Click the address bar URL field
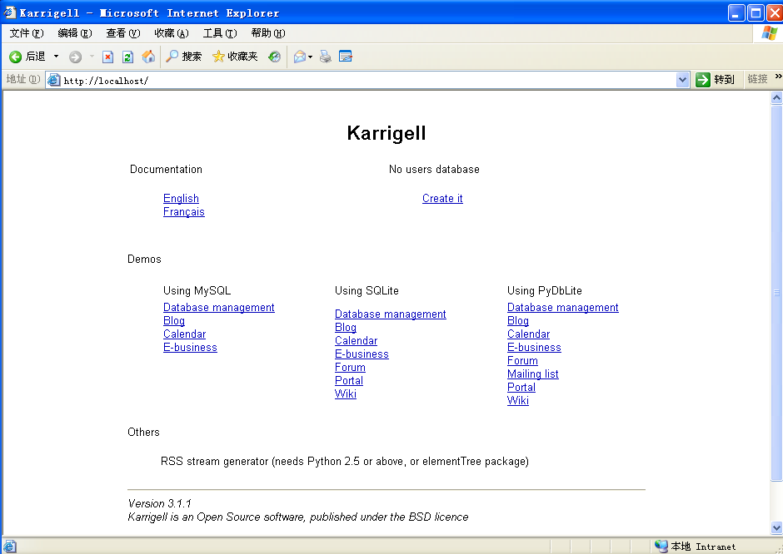This screenshot has width=783, height=554. [368, 81]
